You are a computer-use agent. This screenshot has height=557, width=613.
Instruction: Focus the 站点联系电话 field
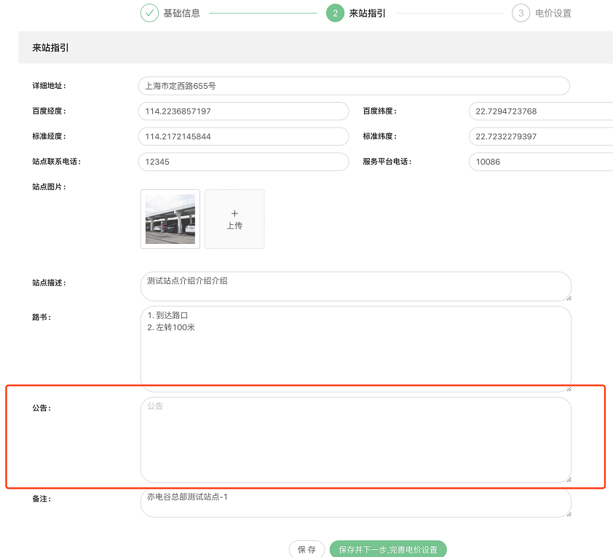pos(243,162)
